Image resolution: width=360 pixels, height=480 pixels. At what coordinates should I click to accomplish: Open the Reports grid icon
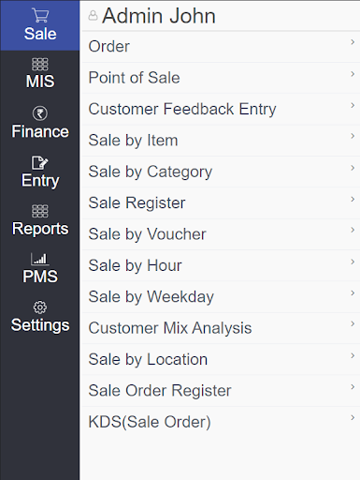pos(40,211)
